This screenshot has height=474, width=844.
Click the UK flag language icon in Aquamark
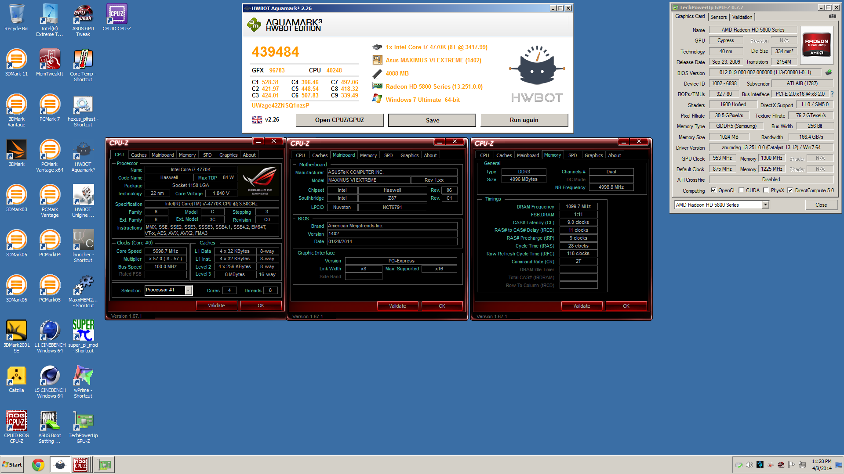257,120
